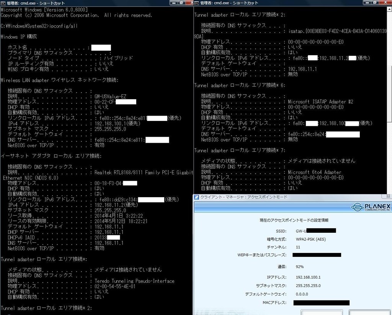Click the adapter description GW-USValue-EZ
Image resolution: width=392 pixels, height=315 pixels.
click(x=110, y=96)
